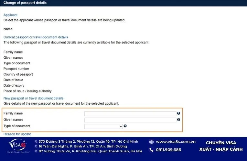Image resolution: width=247 pixels, height=161 pixels.
Task: Click the Applicant section heading
Action: 10,15
